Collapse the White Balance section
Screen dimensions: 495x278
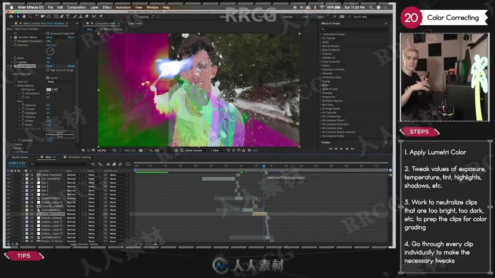pos(15,85)
